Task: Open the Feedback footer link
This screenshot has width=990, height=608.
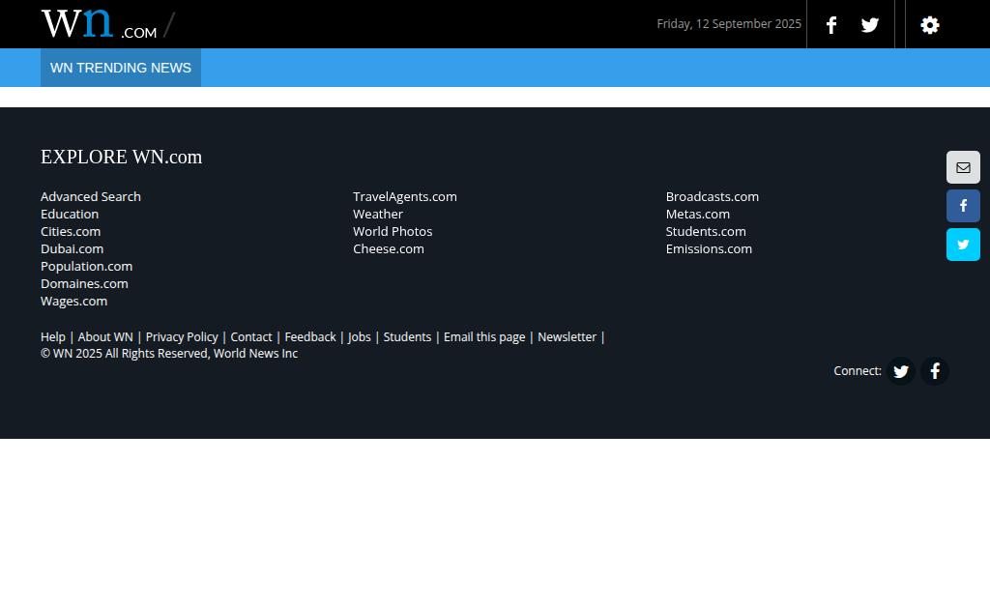Action: (x=310, y=337)
